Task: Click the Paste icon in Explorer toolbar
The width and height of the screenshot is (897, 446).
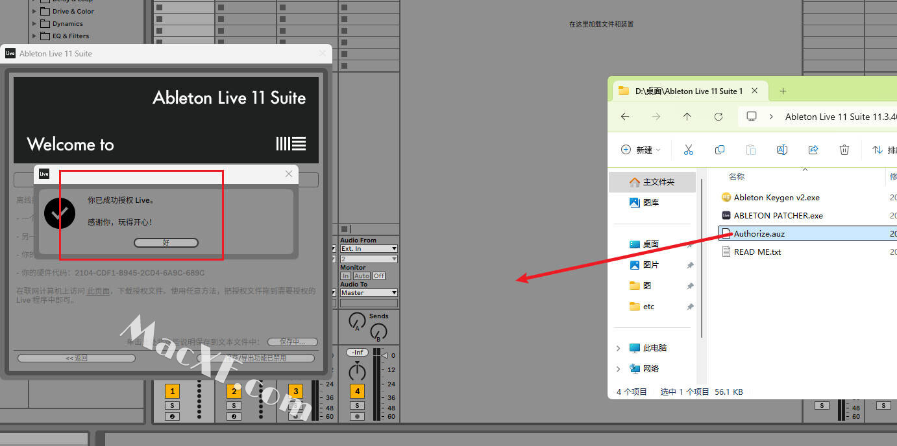Action: click(x=751, y=150)
